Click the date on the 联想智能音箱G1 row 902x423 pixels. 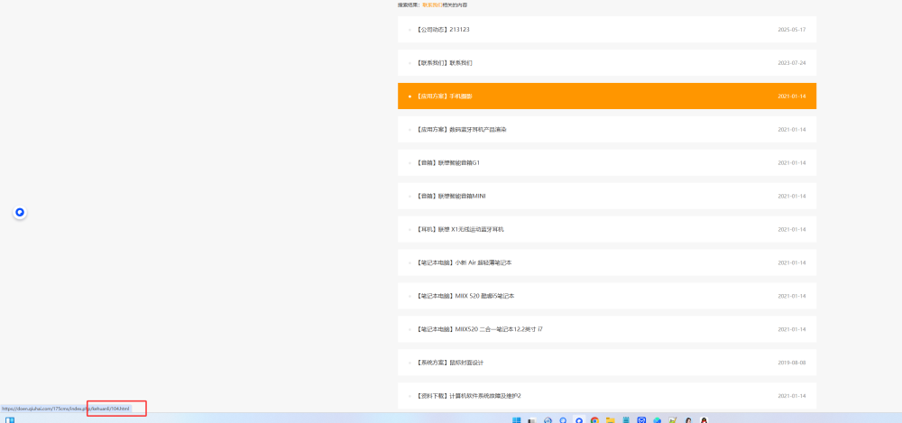pyautogui.click(x=792, y=163)
